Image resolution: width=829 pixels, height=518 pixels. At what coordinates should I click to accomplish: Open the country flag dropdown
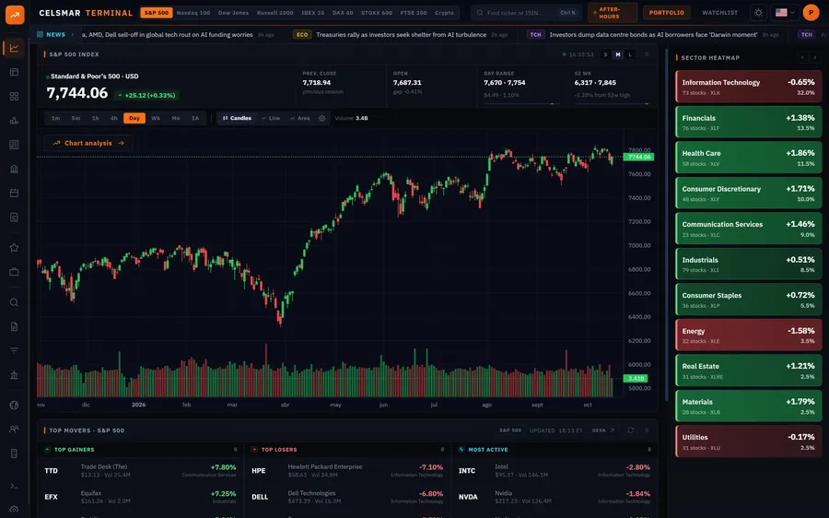point(785,13)
